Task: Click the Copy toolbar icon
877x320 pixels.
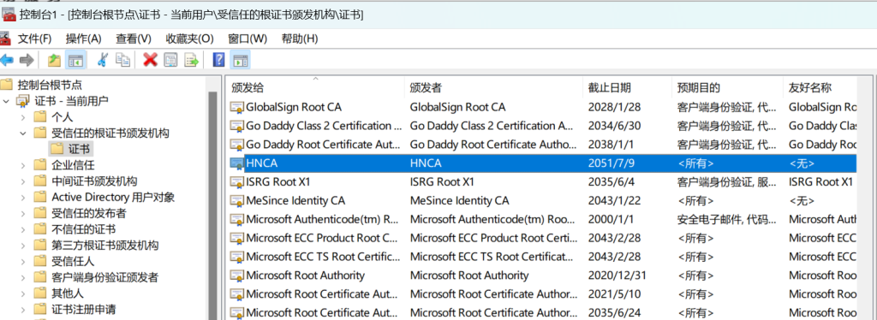Action: point(122,60)
